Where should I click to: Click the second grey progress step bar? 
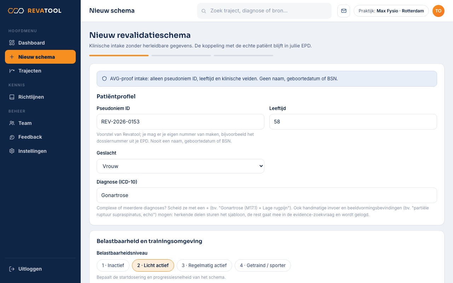pyautogui.click(x=181, y=56)
